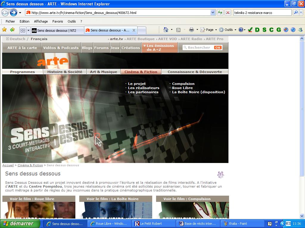Screen dimensions: 305x228
Task: Expand hidden tray icons with arrow
Action: pyautogui.click(x=282, y=224)
